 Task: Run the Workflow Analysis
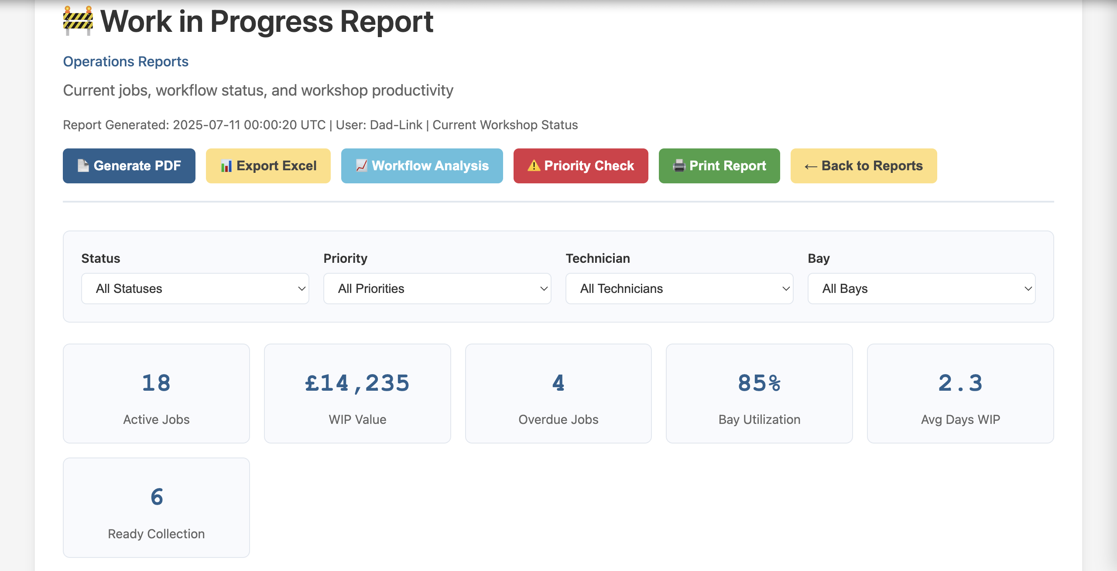pos(421,165)
